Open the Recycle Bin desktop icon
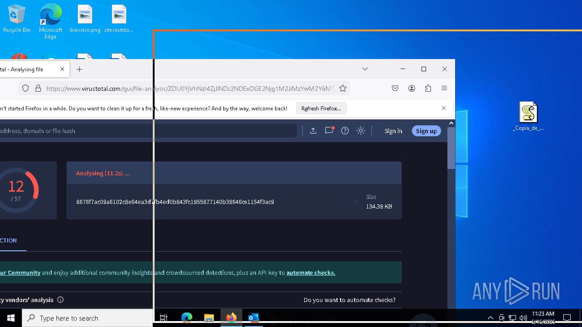The width and height of the screenshot is (582, 327). (17, 19)
